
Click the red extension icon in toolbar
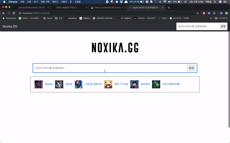204,13
